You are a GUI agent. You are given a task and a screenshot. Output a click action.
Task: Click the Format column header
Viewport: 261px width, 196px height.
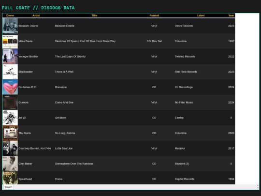[154, 15]
